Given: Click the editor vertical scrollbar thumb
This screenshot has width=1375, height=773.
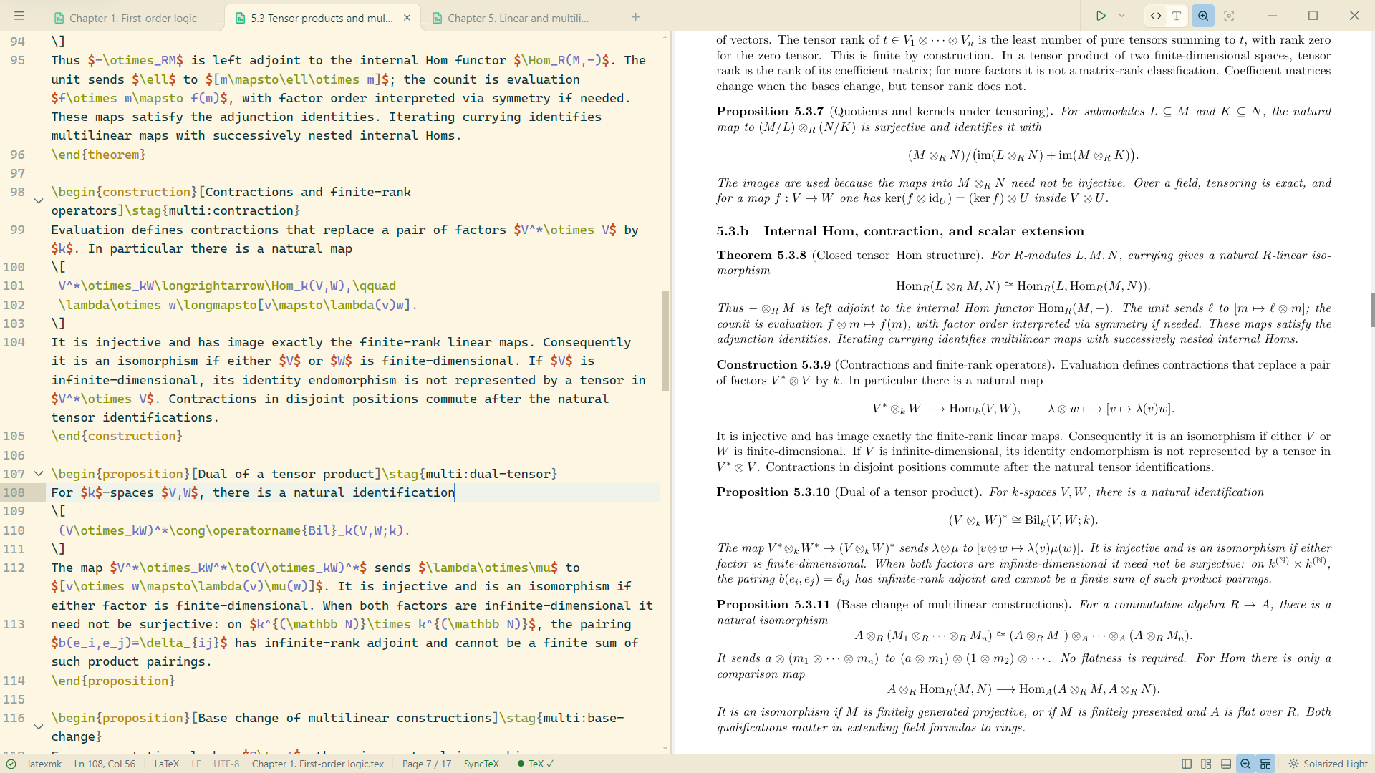Looking at the screenshot, I should click(665, 340).
